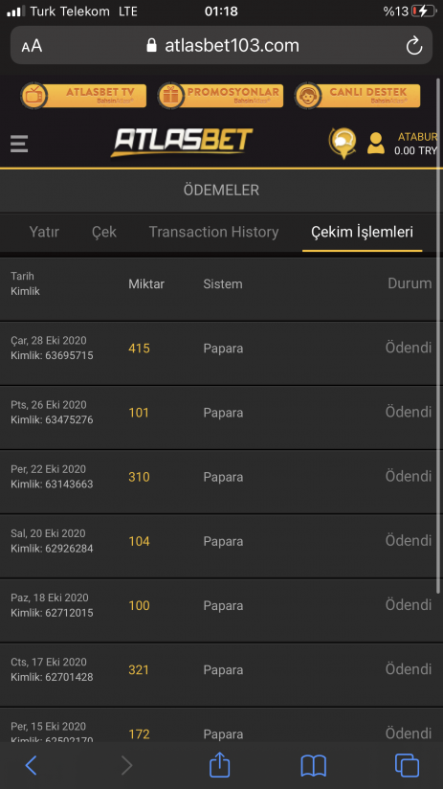Show open tabs in Safari
Image resolution: width=443 pixels, height=789 pixels.
(407, 765)
